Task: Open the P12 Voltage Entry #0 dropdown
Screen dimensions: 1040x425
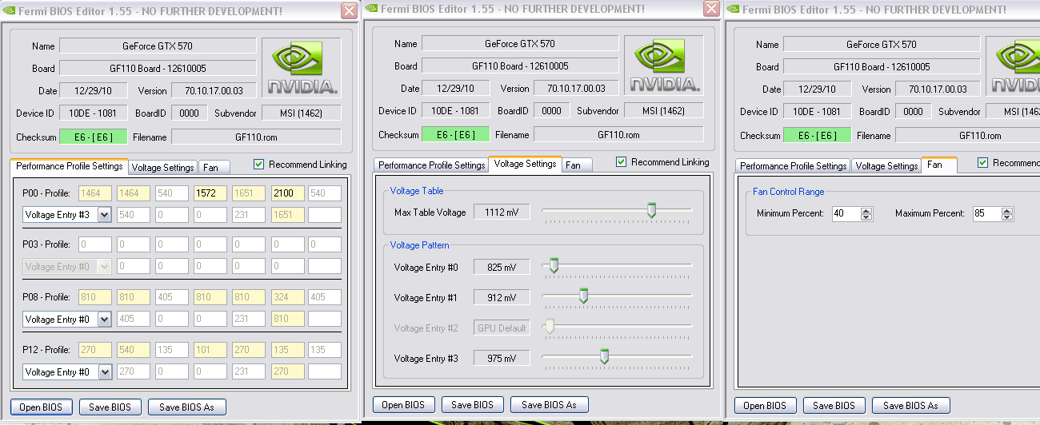Action: pos(104,372)
